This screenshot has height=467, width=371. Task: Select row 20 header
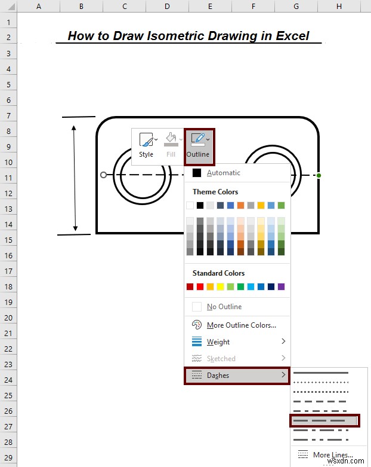click(x=8, y=318)
